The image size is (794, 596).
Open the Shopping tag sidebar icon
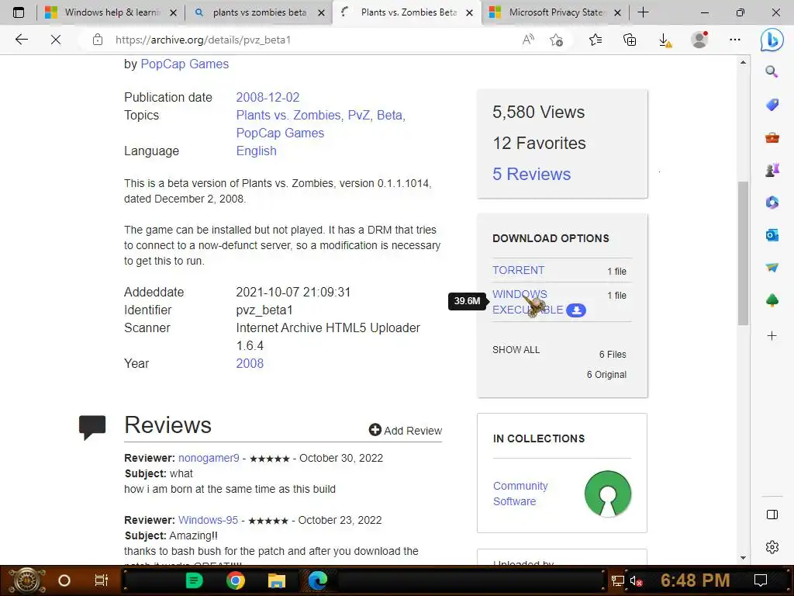pos(772,105)
